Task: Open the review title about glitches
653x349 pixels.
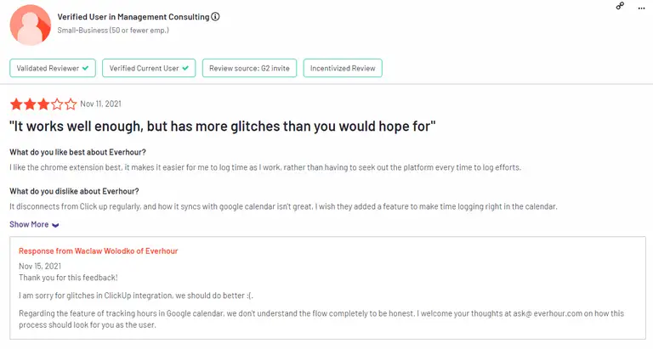Action: [x=223, y=127]
